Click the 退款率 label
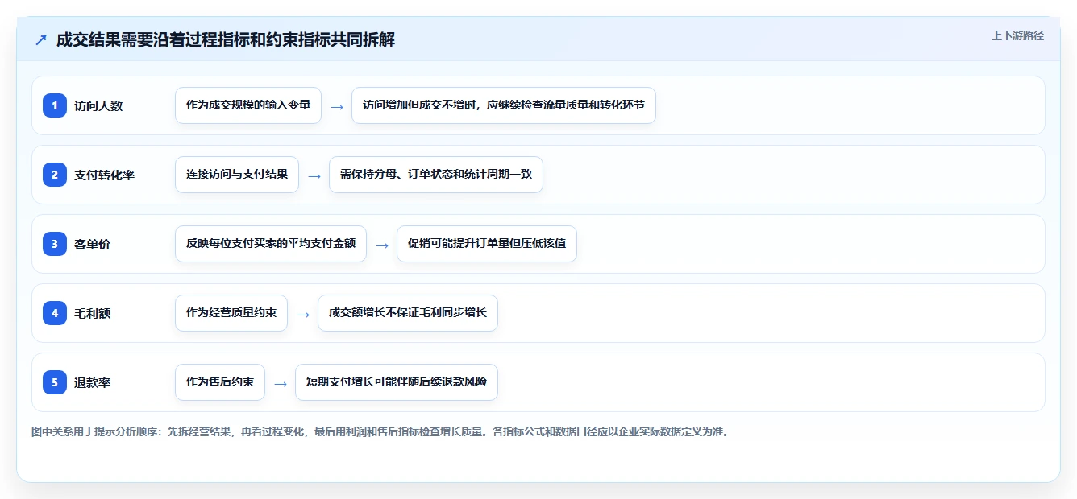This screenshot has height=499, width=1077. pos(93,382)
